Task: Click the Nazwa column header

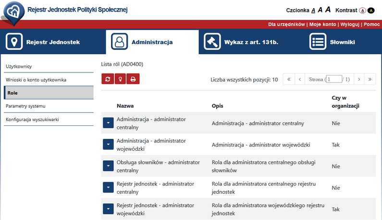Action: pos(125,106)
